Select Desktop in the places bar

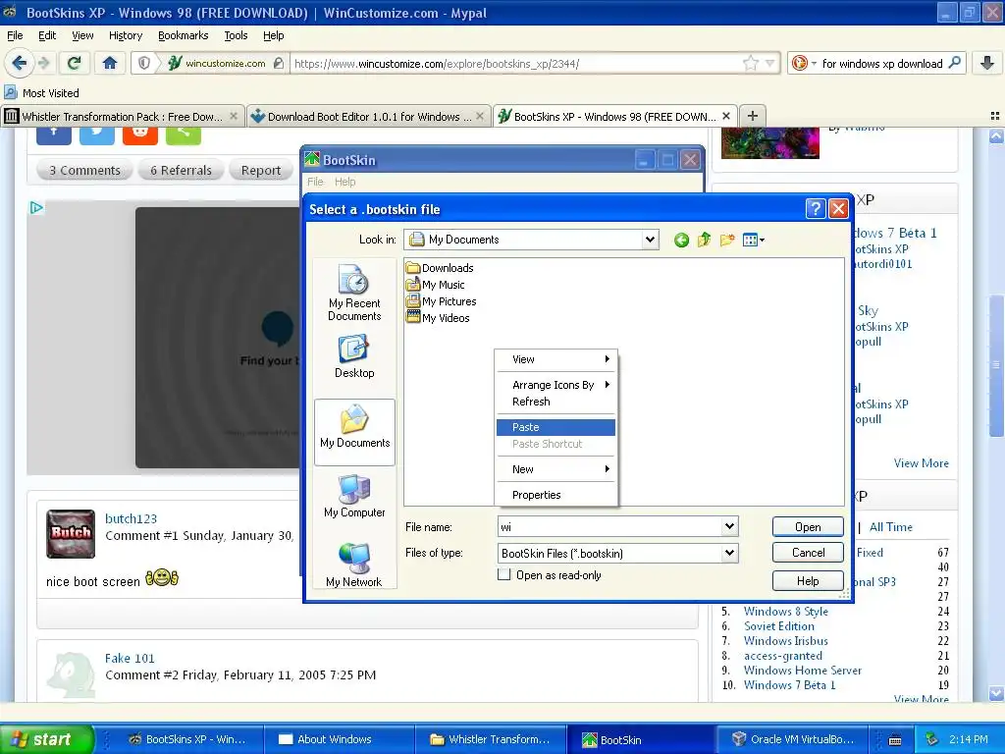(353, 355)
